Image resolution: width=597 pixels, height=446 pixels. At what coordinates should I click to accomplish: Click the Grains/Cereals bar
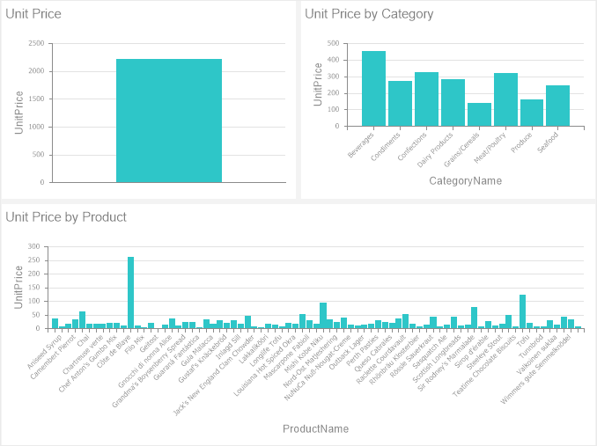479,114
